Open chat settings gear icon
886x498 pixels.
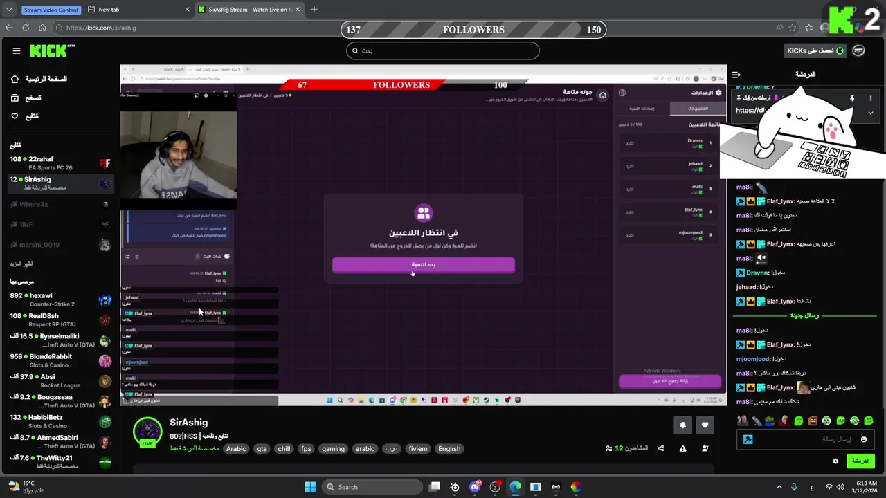pos(835,461)
